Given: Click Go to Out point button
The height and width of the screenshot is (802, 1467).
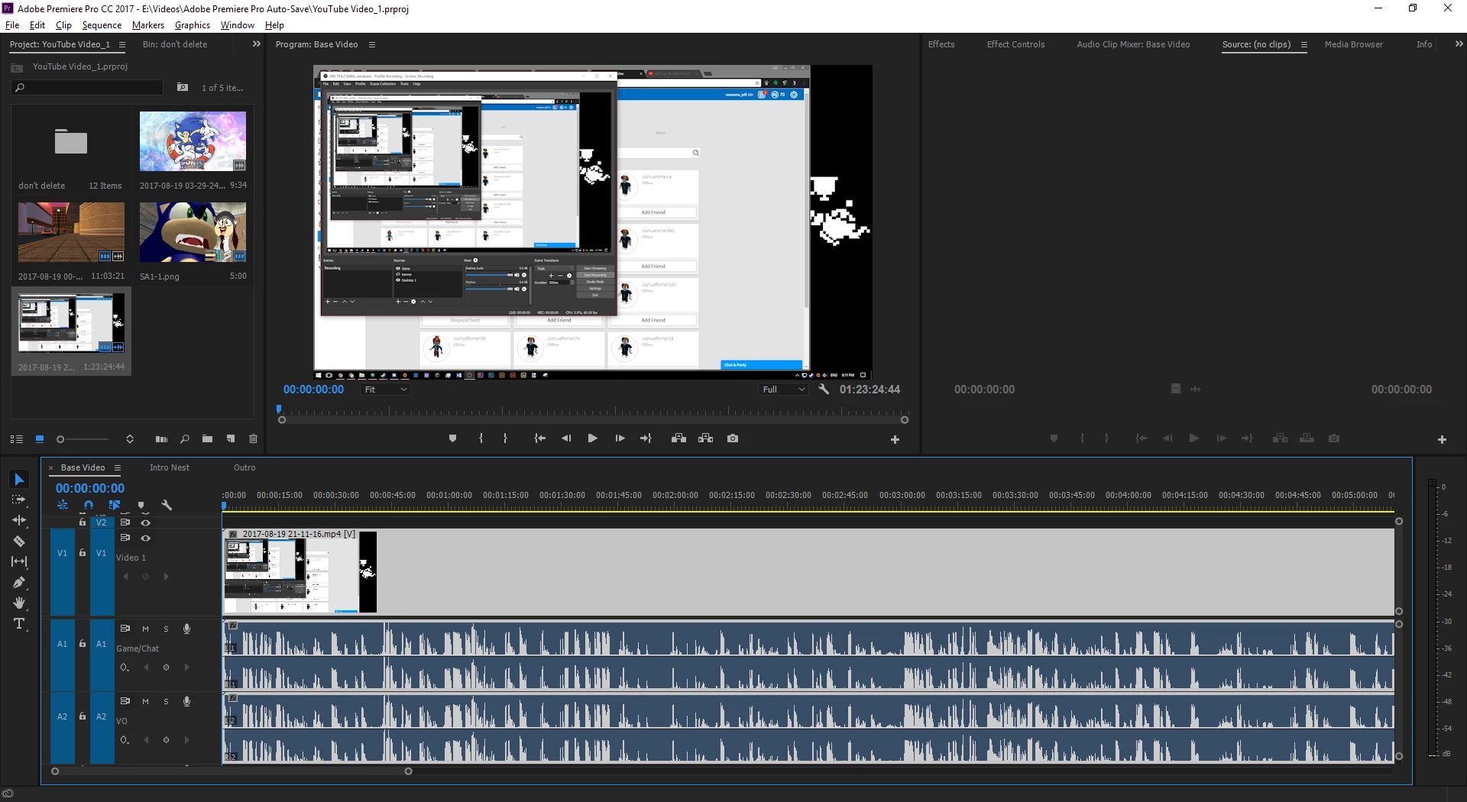Looking at the screenshot, I should [646, 438].
